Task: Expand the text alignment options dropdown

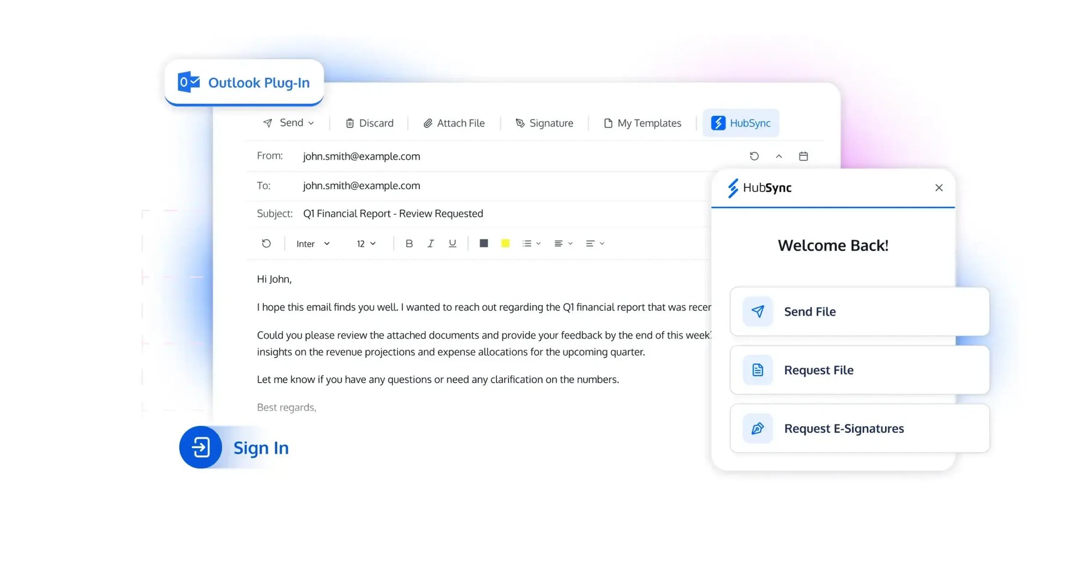Action: click(562, 244)
